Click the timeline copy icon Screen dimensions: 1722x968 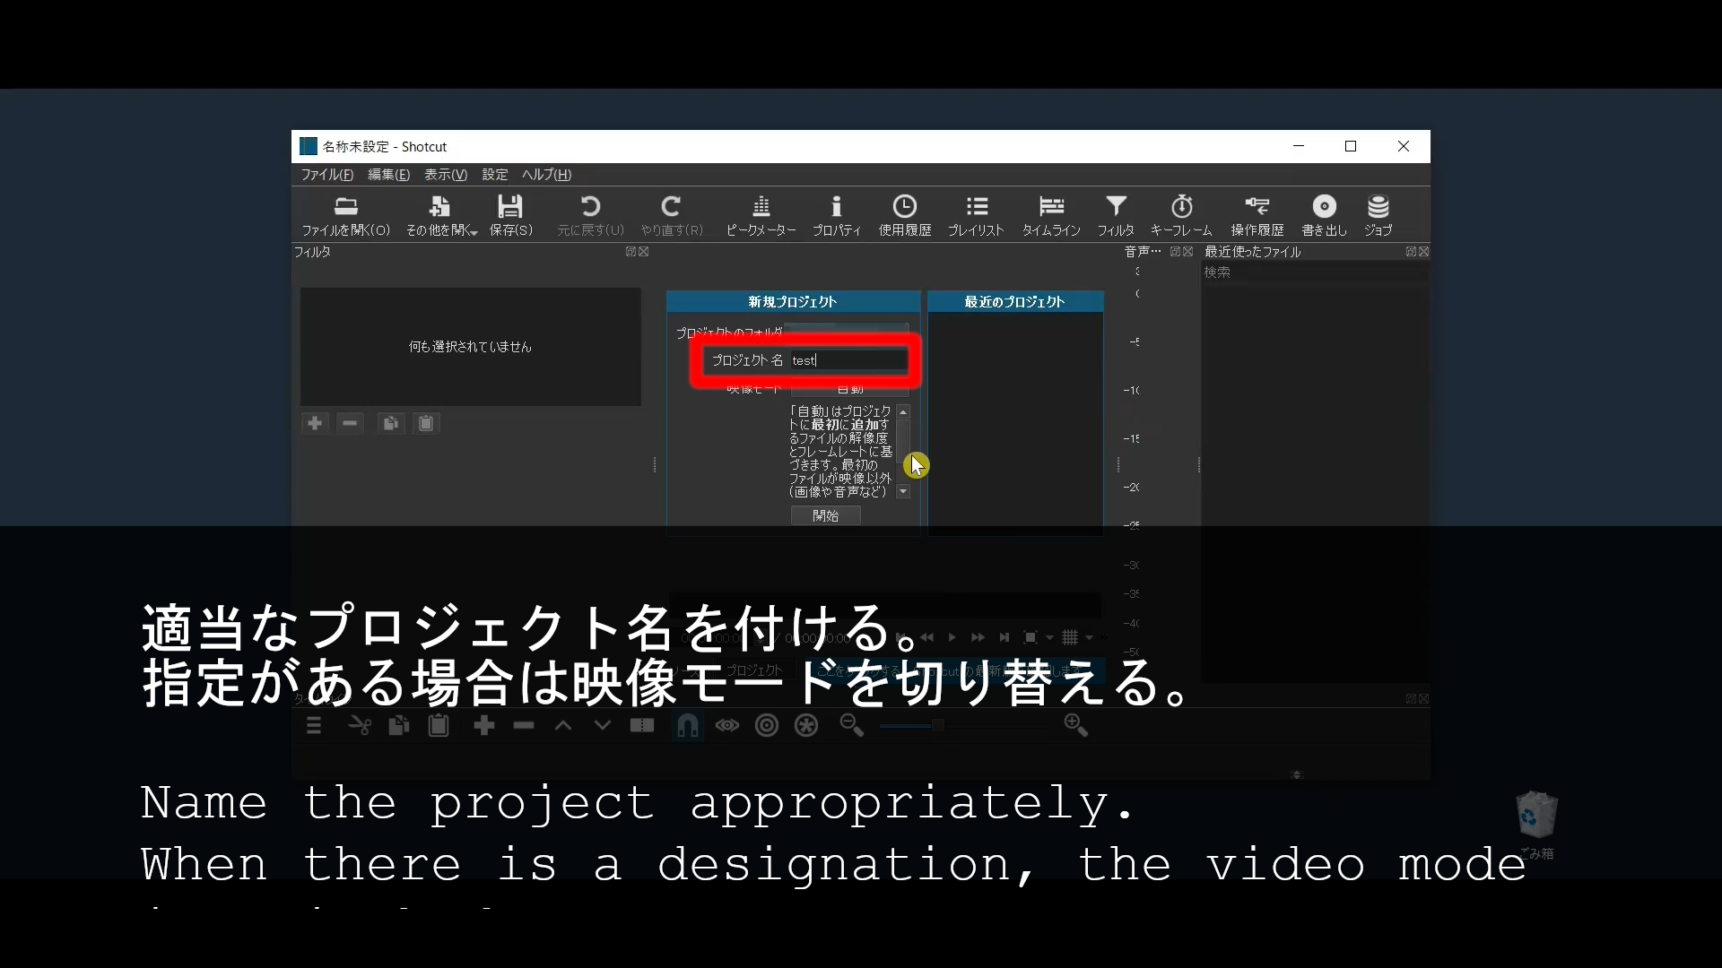coord(399,725)
